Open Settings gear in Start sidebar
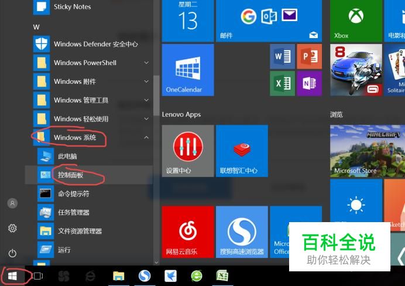Screen dimensions: 405x286 tap(12, 229)
